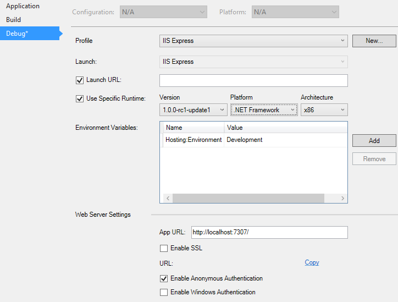Click the App URL input field
Image resolution: width=398 pixels, height=302 pixels.
[269, 233]
